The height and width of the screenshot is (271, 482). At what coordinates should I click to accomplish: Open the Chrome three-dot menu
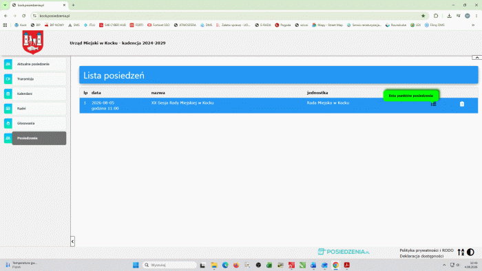pyautogui.click(x=476, y=16)
